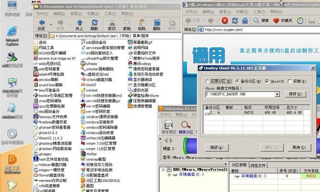This screenshot has width=320, height=192.
Task: Click the Refresh icon in the Explorer toolbar
Action: click(x=95, y=23)
